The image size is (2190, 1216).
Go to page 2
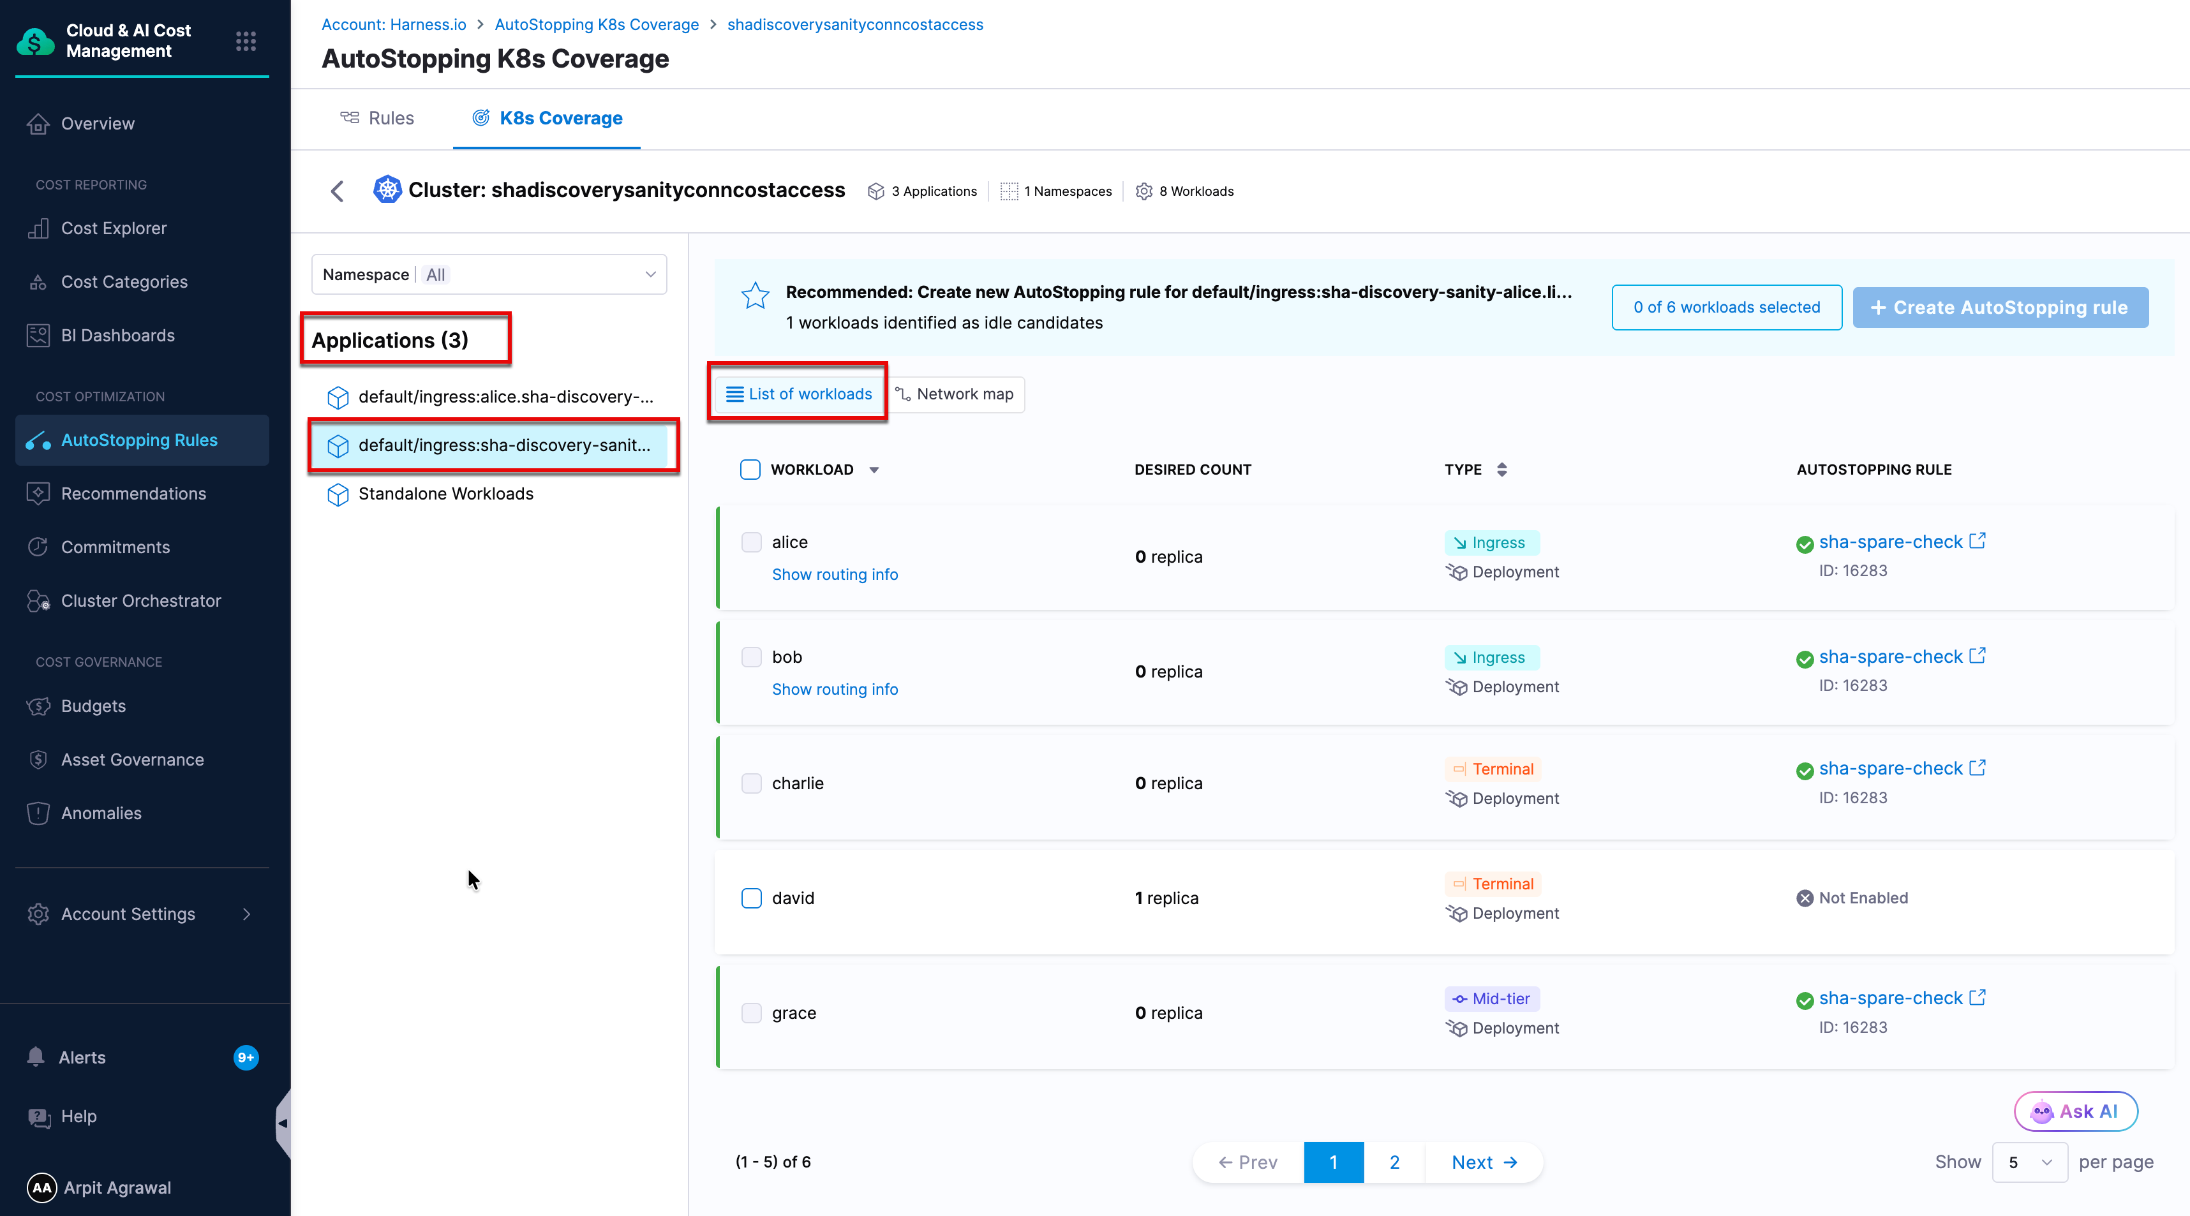(x=1394, y=1162)
